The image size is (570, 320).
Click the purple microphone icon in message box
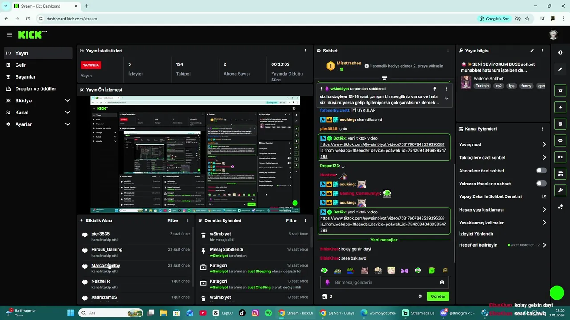coord(327,282)
